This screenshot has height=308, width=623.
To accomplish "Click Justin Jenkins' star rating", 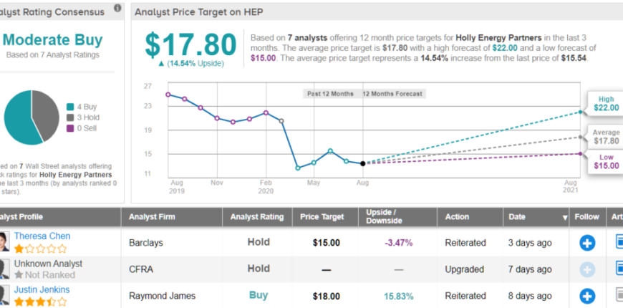I will tap(41, 302).
